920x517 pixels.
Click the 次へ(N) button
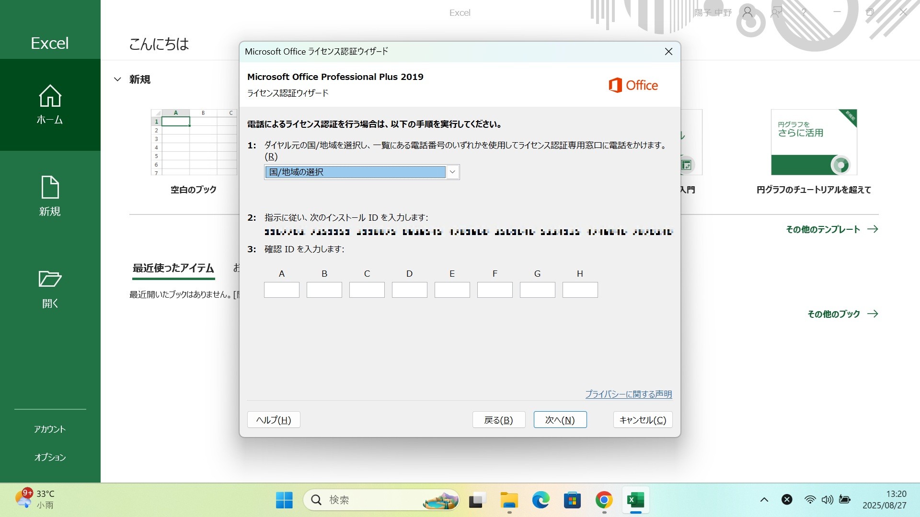point(560,420)
